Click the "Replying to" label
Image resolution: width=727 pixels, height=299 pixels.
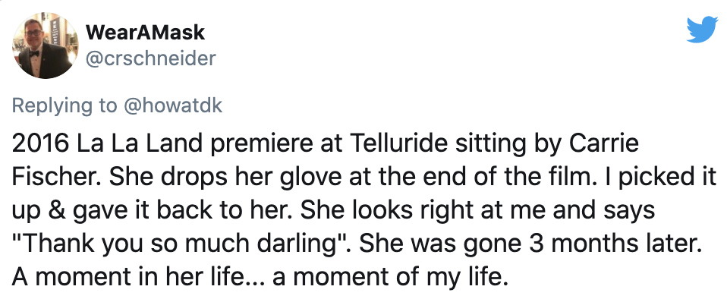(x=65, y=106)
